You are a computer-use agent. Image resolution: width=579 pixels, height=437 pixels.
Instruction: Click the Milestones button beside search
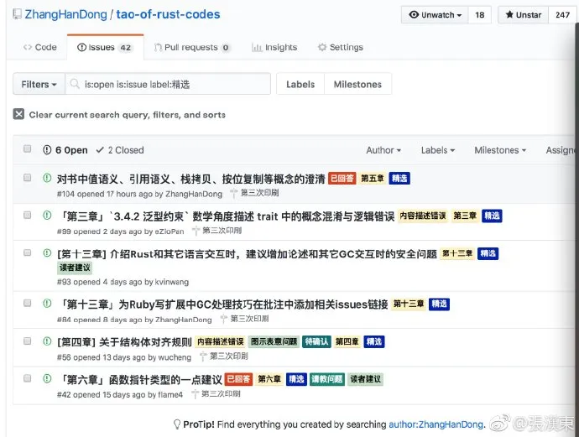(x=357, y=84)
